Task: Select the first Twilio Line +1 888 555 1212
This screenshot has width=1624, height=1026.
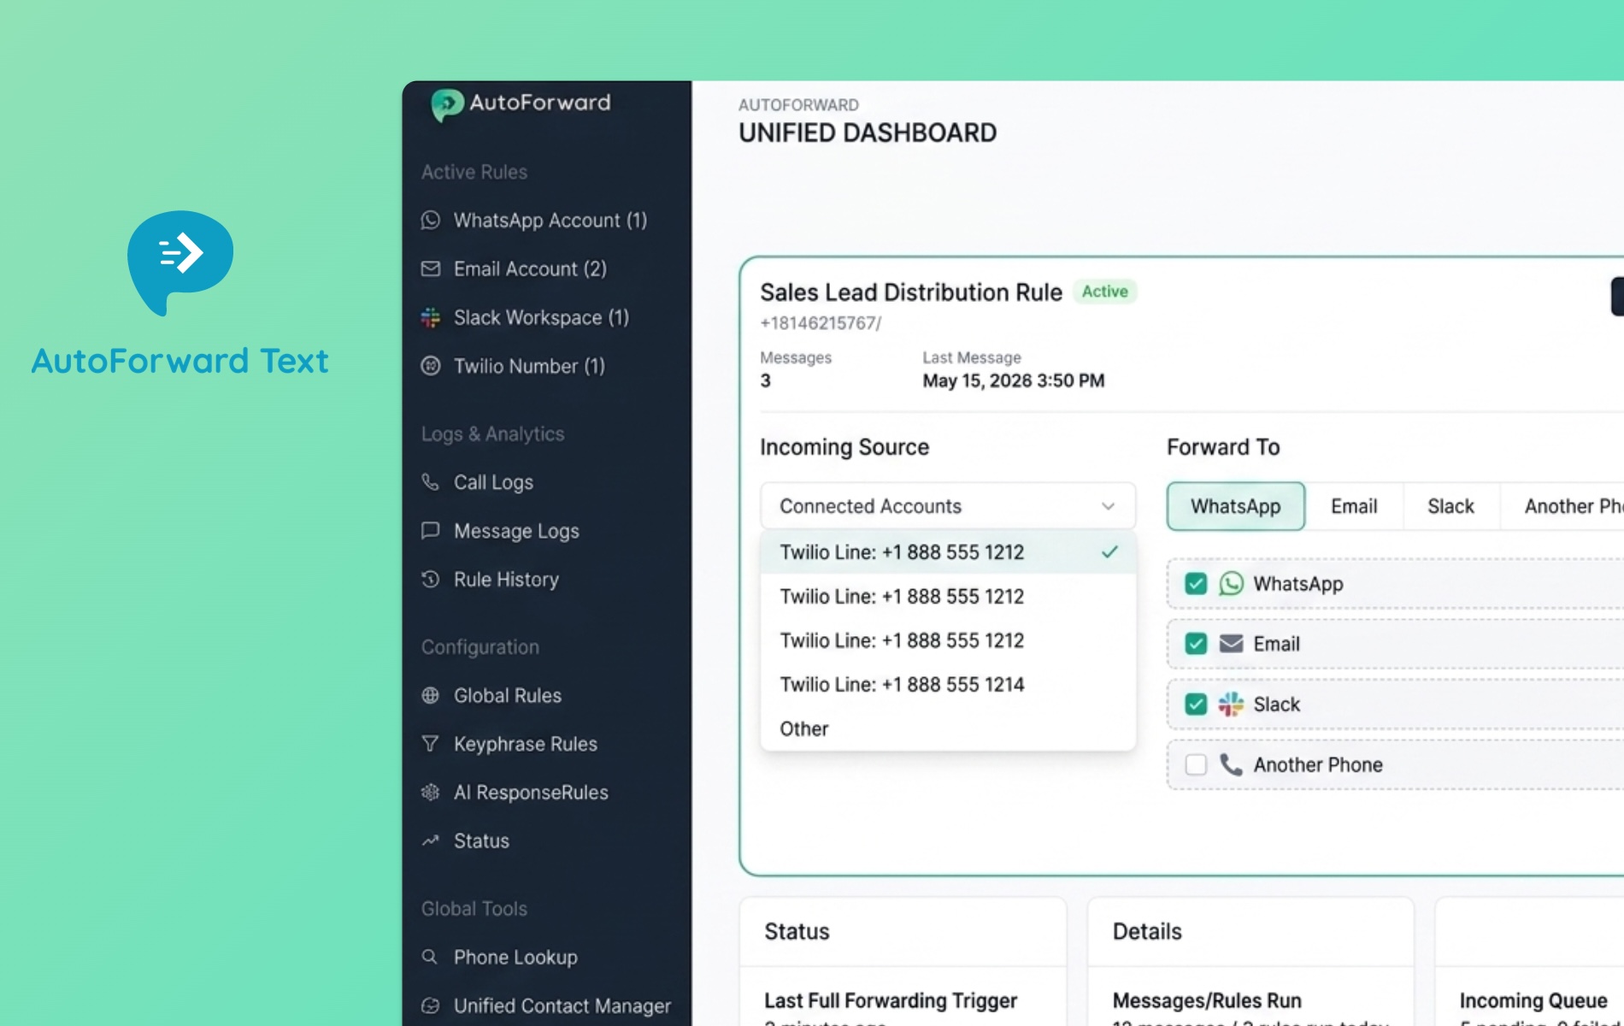Action: pos(948,552)
